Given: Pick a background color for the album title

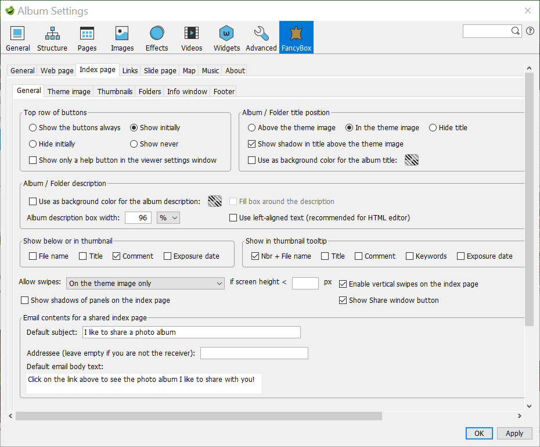Looking at the screenshot, I should pyautogui.click(x=411, y=159).
